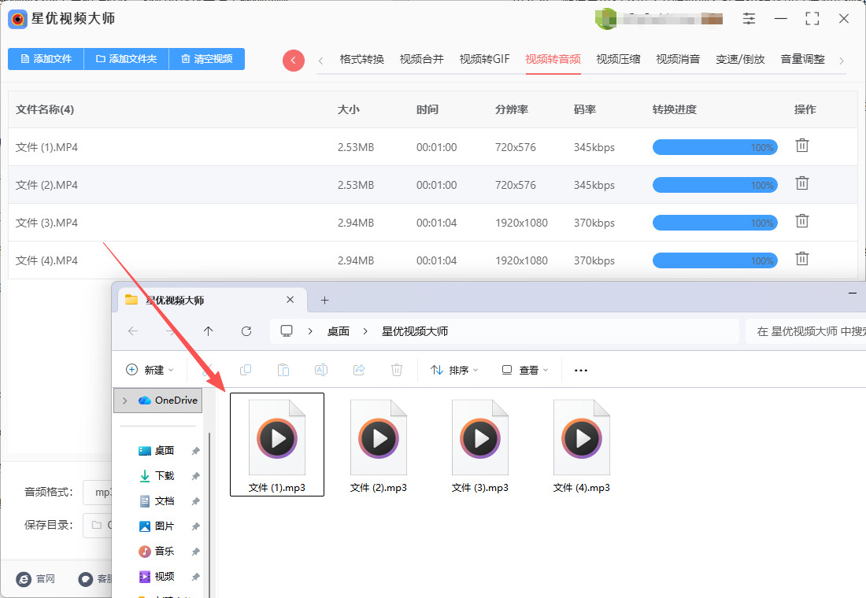Click trash icon for 文件 (3).MP4
Screen dimensions: 866x598
pos(801,221)
